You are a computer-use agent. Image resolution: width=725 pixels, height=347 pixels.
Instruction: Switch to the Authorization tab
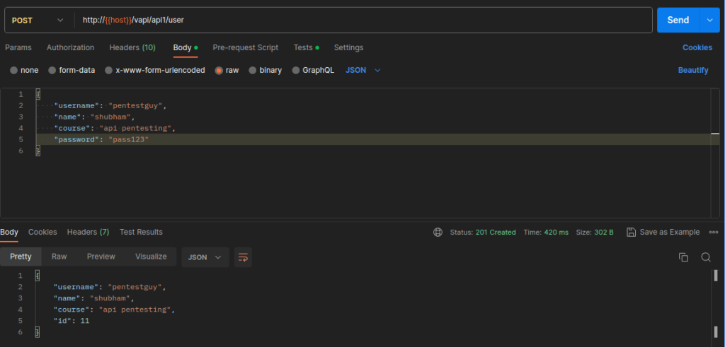(70, 47)
